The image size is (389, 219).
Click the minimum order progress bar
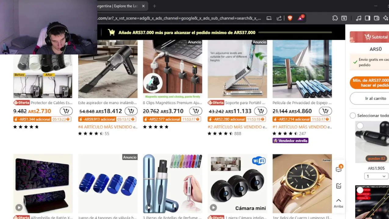point(295,32)
